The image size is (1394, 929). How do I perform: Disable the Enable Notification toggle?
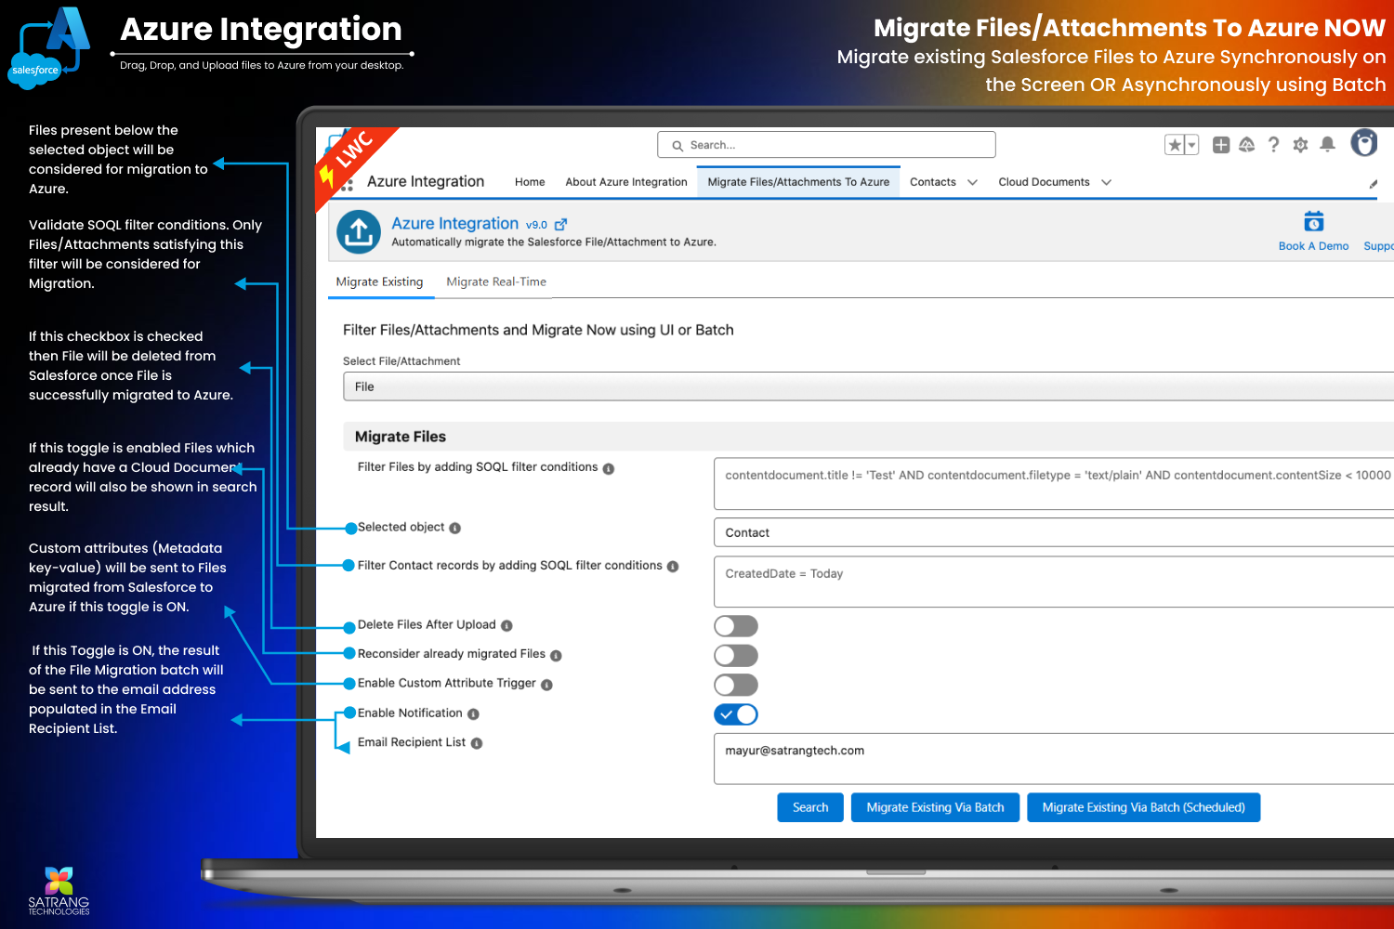point(736,714)
